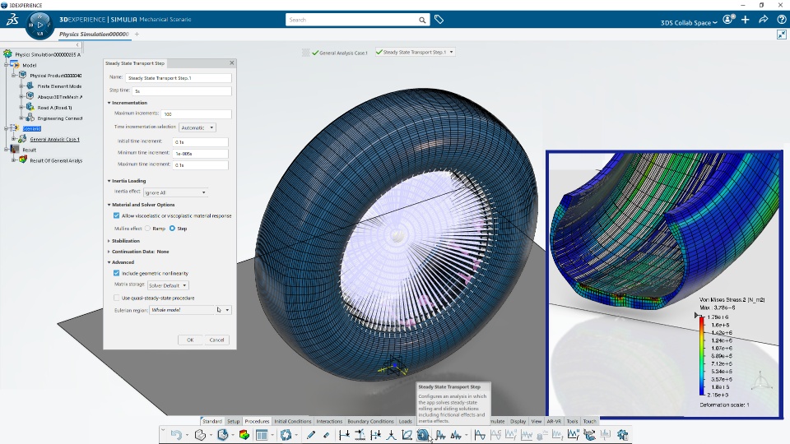
Task: Select the Ramp radio button
Action: tap(147, 229)
